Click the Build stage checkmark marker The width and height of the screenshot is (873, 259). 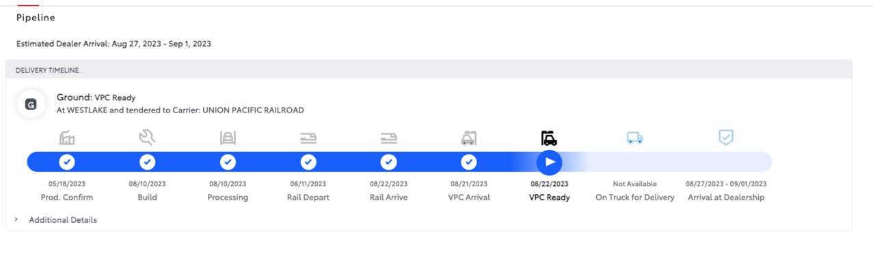click(147, 162)
